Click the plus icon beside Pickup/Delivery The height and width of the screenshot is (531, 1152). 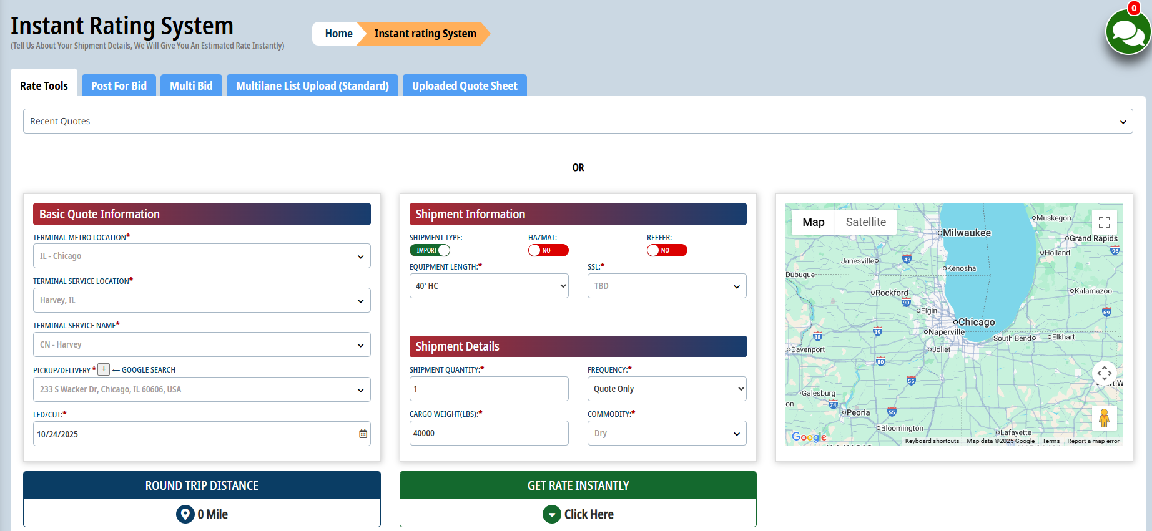104,369
